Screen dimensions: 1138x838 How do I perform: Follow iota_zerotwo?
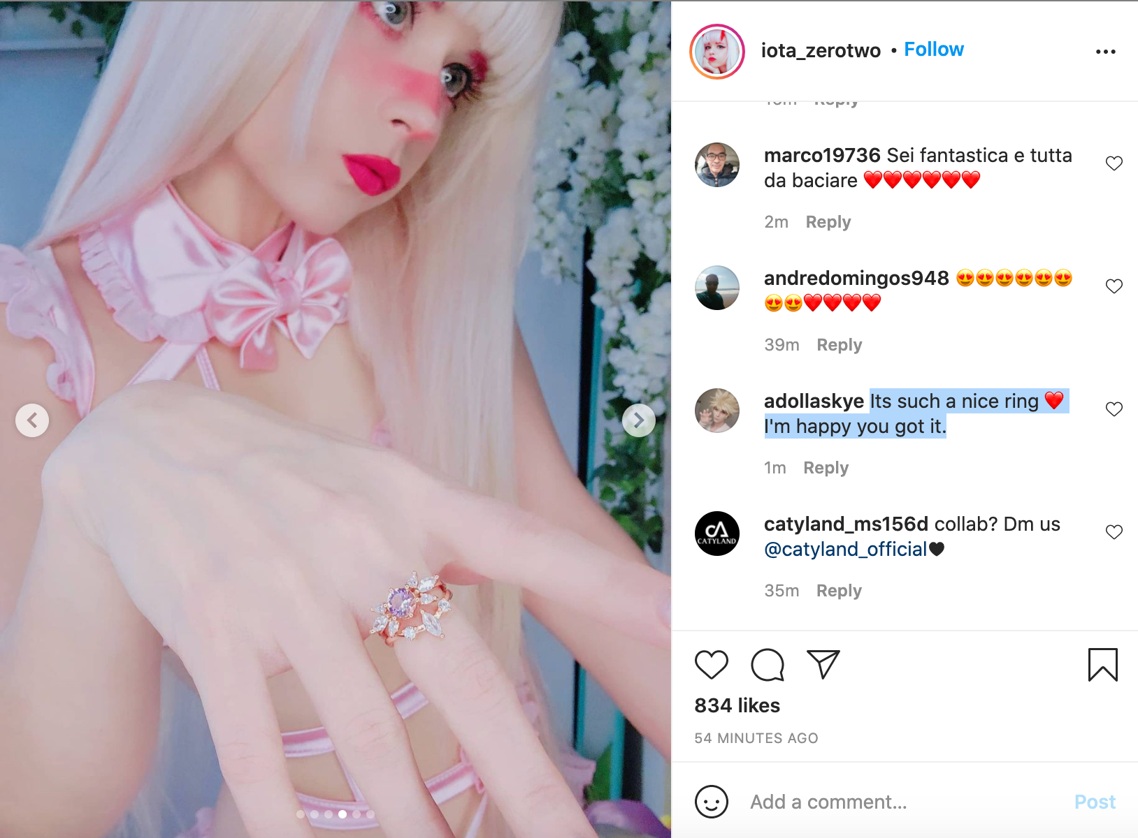(x=934, y=50)
